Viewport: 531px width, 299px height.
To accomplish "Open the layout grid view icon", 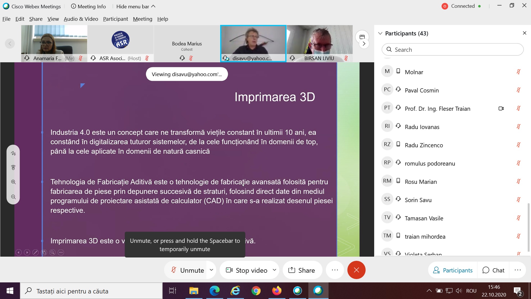I will 362,37.
